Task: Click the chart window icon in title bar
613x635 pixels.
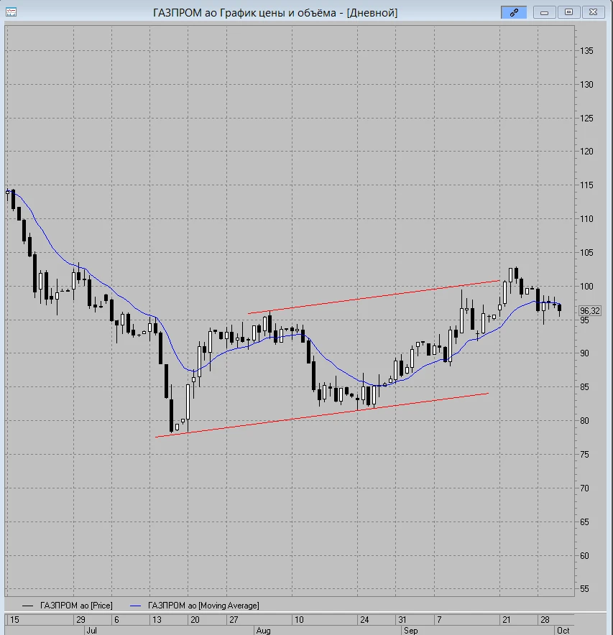Action: pyautogui.click(x=11, y=12)
